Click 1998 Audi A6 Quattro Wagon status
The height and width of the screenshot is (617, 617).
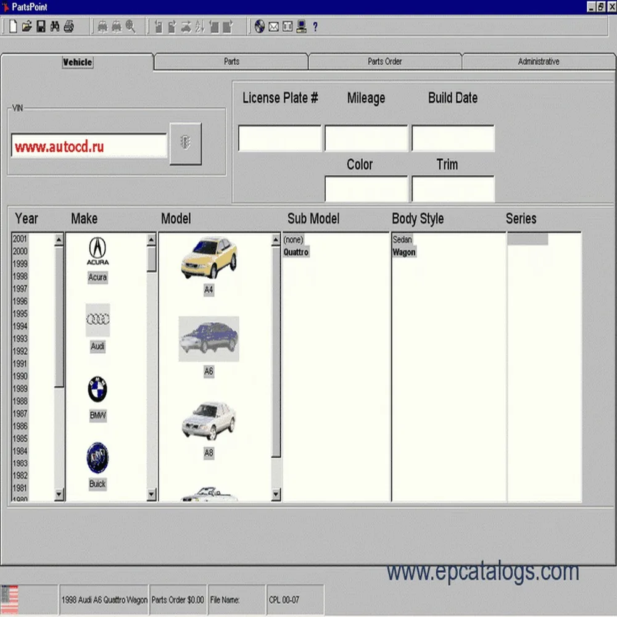[104, 600]
